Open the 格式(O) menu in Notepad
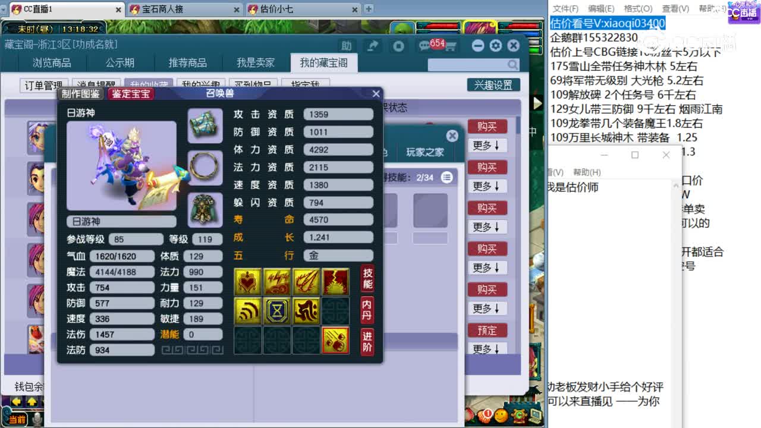This screenshot has height=428, width=761. [x=638, y=8]
